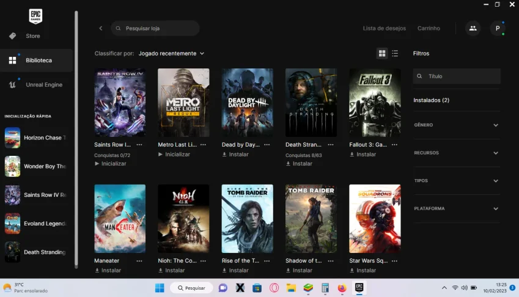Open Dead by Daylight options menu

point(267,145)
